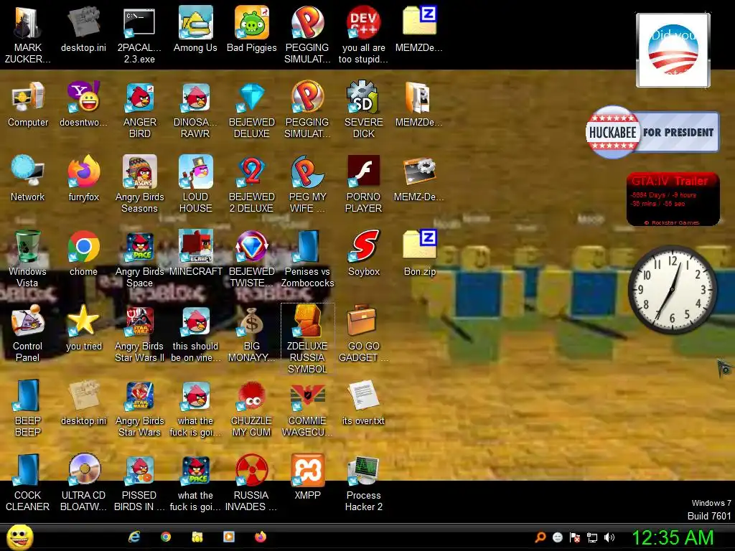This screenshot has width=735, height=551.
Task: Launch Process Hacker 2
Action: click(364, 483)
